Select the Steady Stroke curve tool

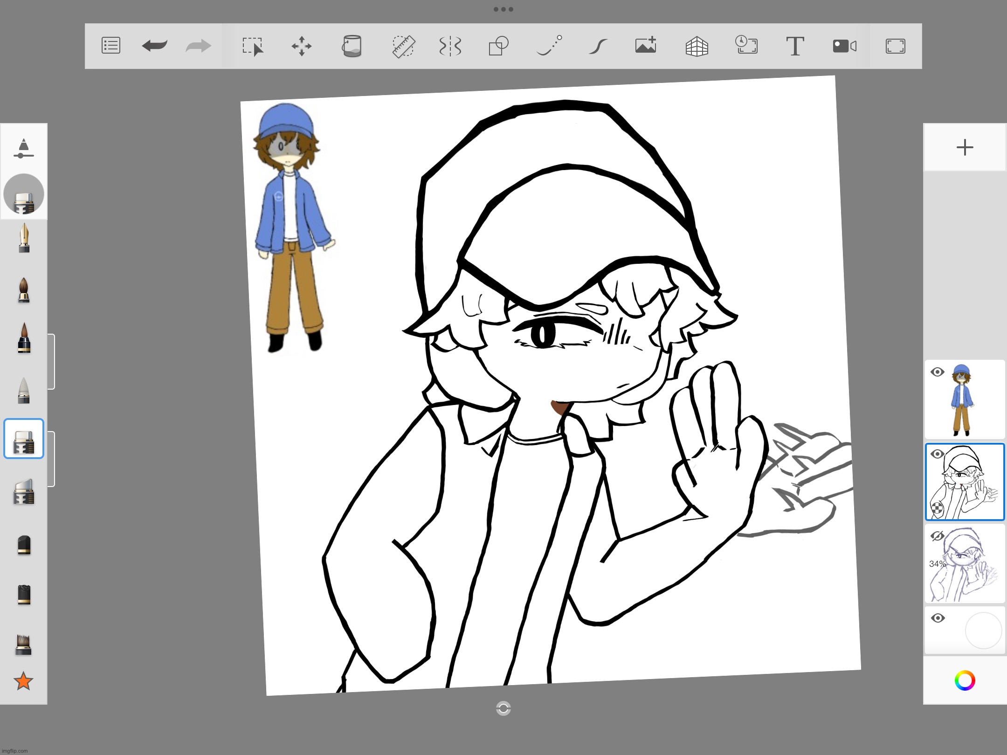coord(598,46)
